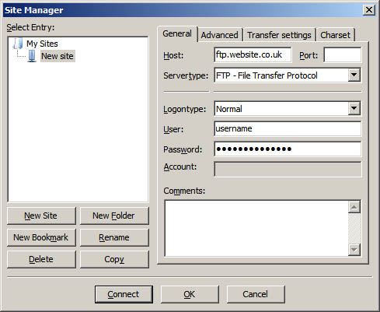The image size is (380, 312).
Task: Click the New site server icon
Action: click(32, 56)
